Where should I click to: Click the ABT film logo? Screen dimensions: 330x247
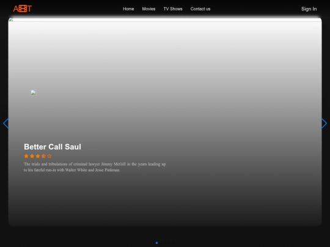23,9
